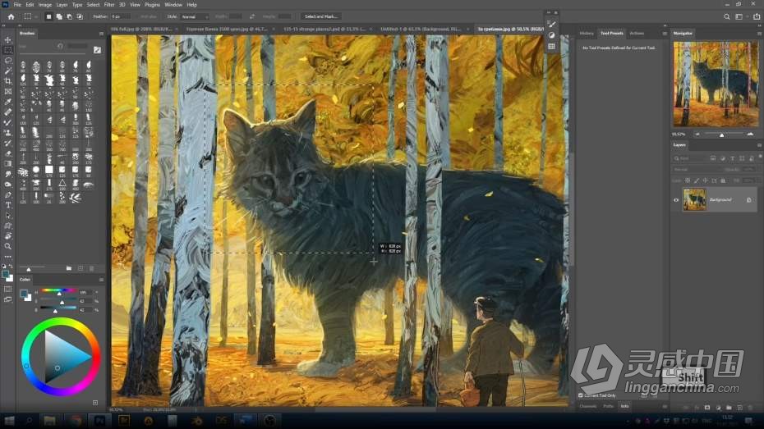Open collapsed Swatches grid panel icon
The height and width of the screenshot is (429, 764).
click(x=551, y=46)
